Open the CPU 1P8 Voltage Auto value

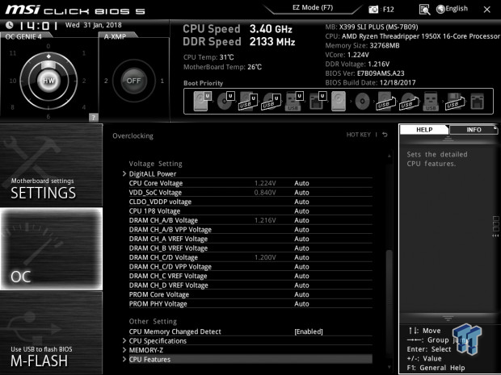click(x=301, y=210)
